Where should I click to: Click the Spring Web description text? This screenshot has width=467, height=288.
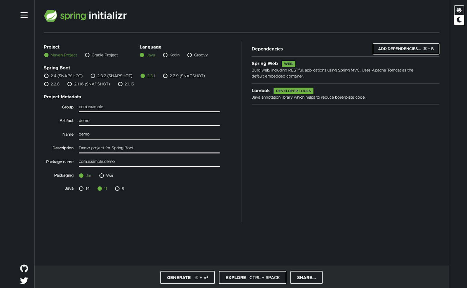tap(332, 73)
